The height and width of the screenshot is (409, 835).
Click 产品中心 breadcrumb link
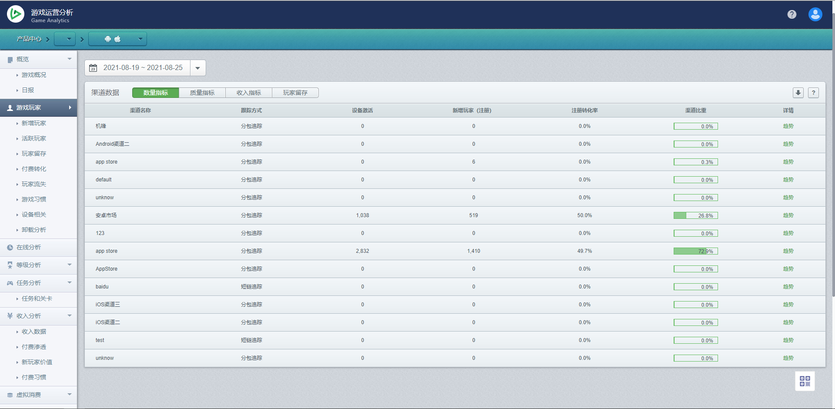tap(29, 39)
